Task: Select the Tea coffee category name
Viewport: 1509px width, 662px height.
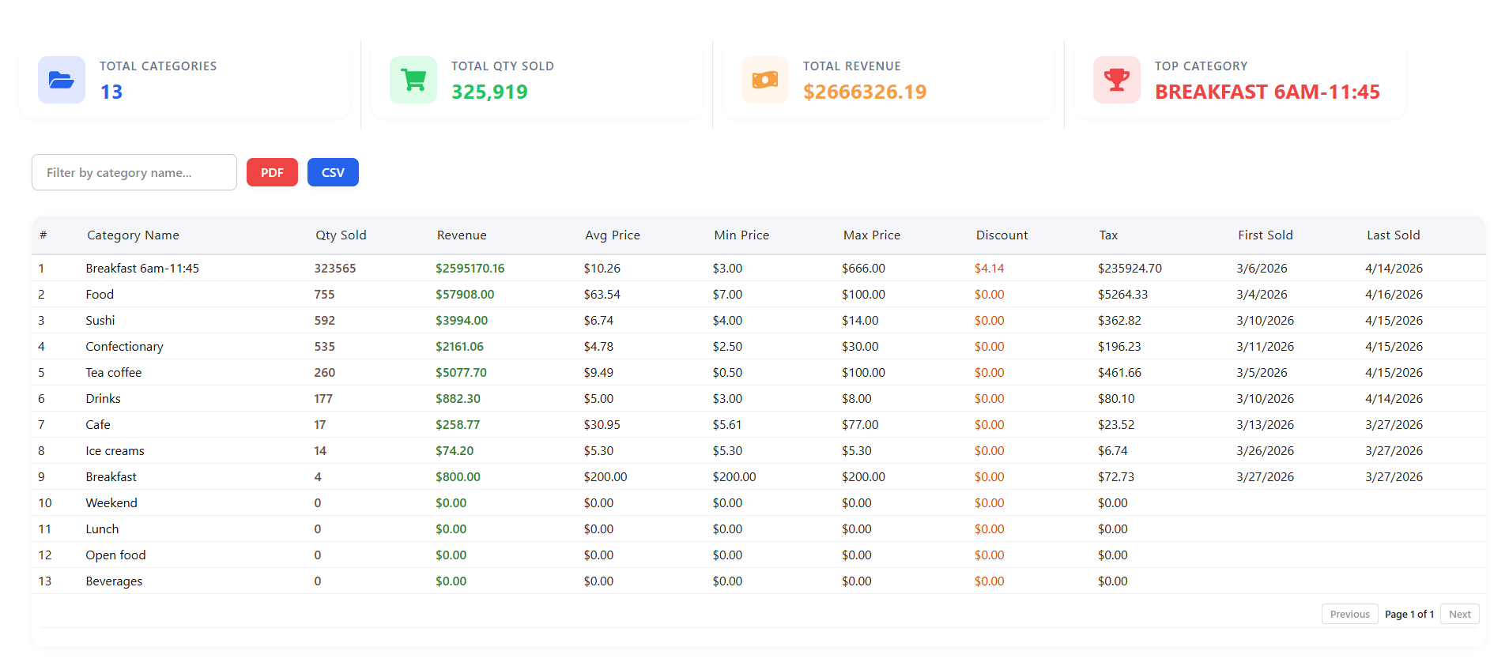Action: coord(114,372)
